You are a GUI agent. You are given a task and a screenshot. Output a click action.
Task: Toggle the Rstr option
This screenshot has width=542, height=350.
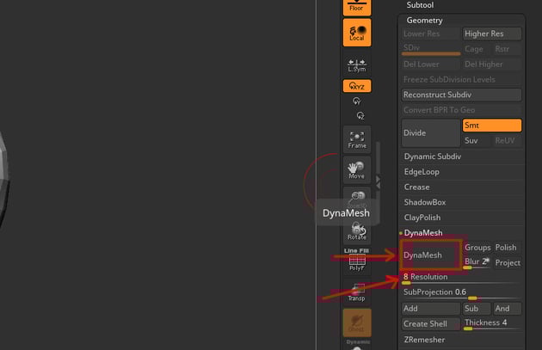pos(507,49)
